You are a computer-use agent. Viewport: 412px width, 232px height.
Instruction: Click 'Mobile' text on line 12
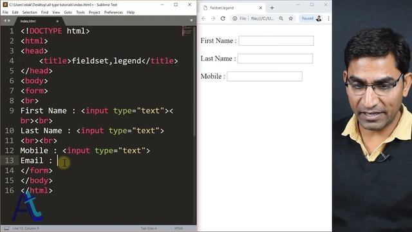[x=34, y=151]
